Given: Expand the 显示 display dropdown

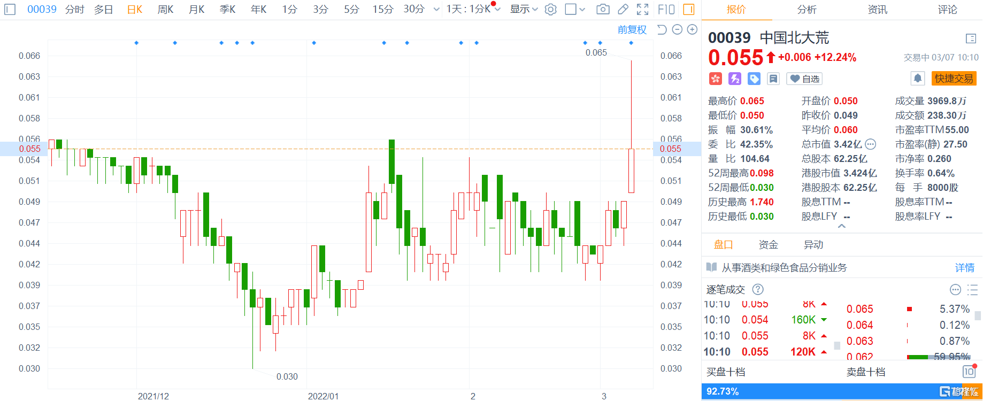Looking at the screenshot, I should click(x=524, y=10).
